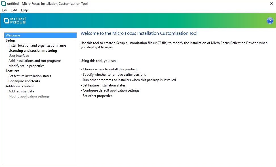This screenshot has width=276, height=167.
Task: Open the blue Help question mark icon
Action: [270, 21]
